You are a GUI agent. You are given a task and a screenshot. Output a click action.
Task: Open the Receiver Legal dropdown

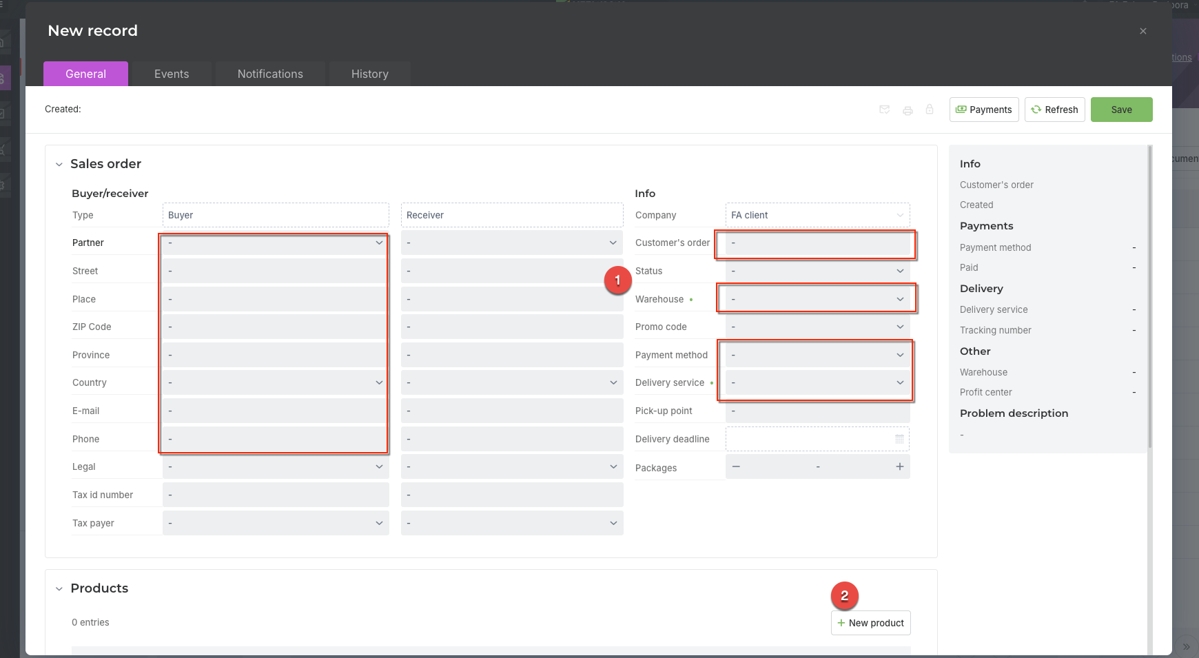512,466
